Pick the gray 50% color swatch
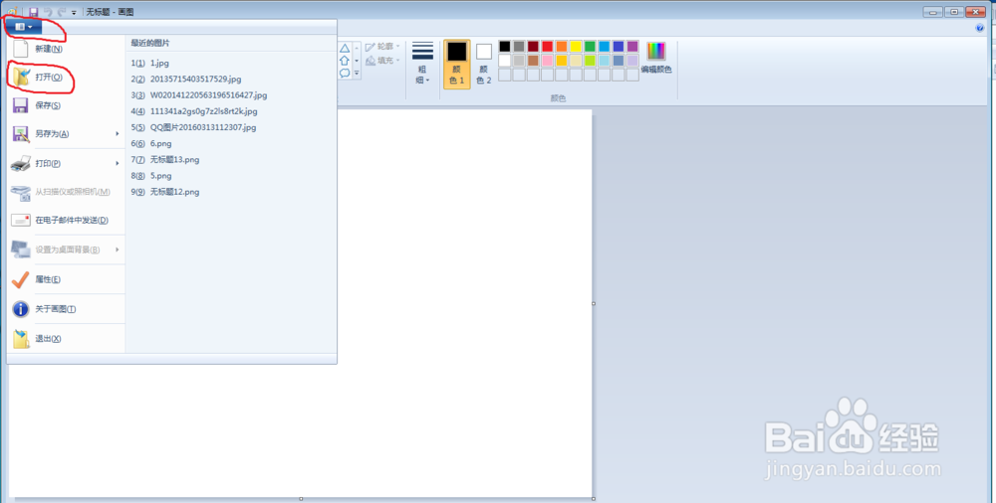 click(x=519, y=47)
